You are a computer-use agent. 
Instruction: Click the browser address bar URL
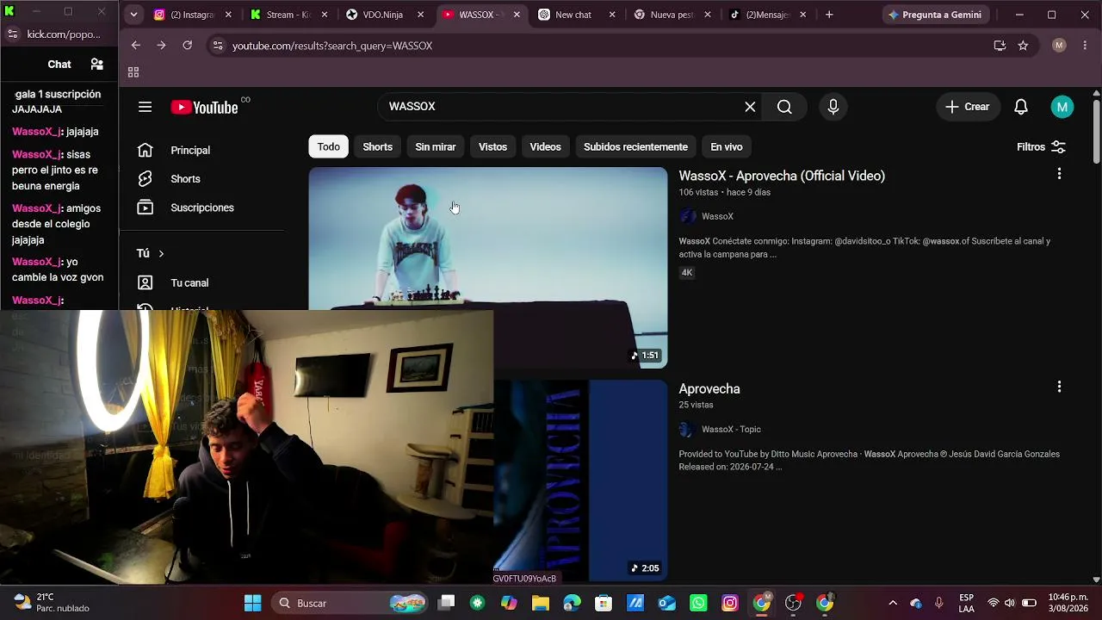click(332, 46)
